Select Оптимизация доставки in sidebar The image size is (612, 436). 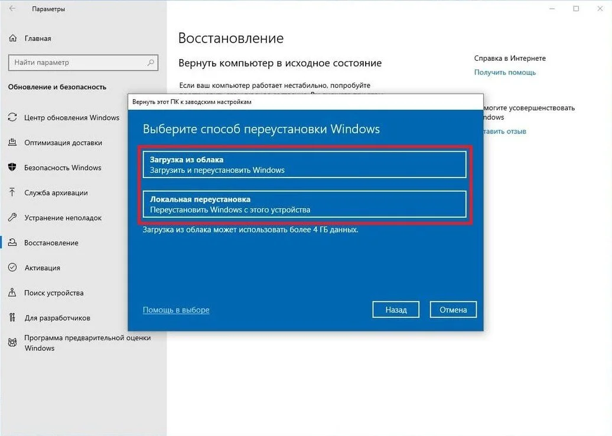63,142
